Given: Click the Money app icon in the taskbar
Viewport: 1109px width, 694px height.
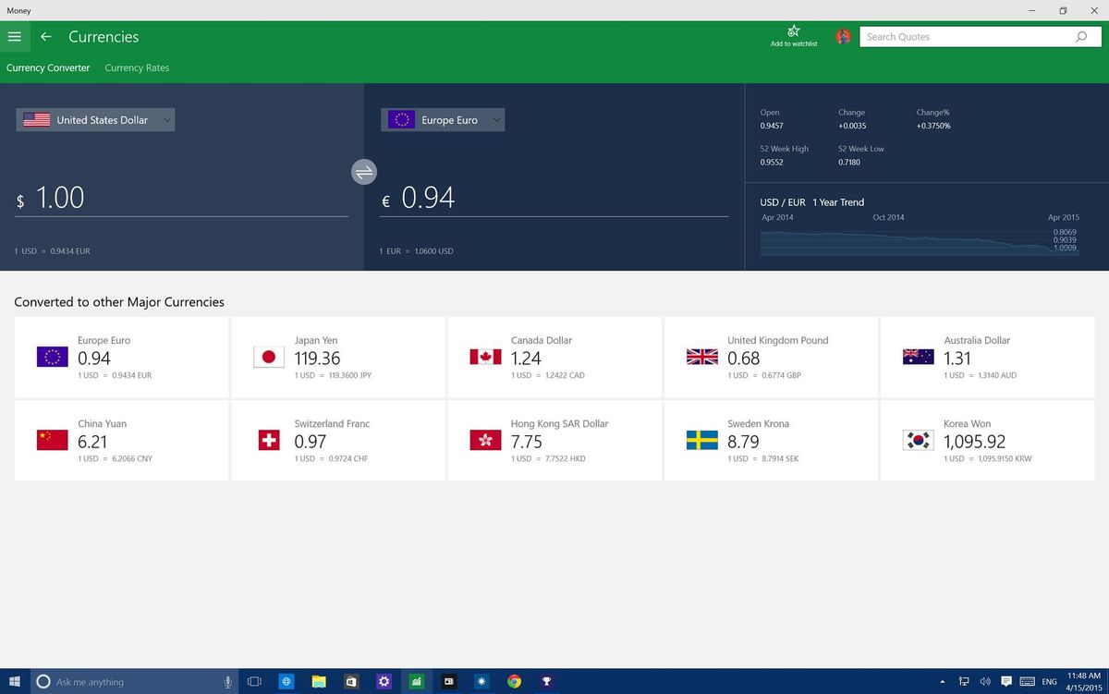Looking at the screenshot, I should [416, 681].
